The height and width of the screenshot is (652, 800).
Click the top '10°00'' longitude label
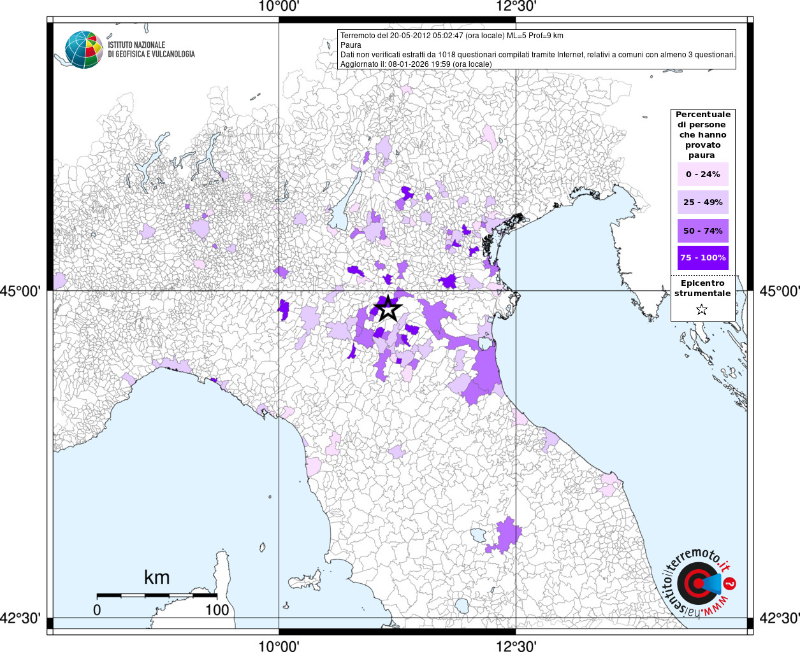[x=279, y=6]
